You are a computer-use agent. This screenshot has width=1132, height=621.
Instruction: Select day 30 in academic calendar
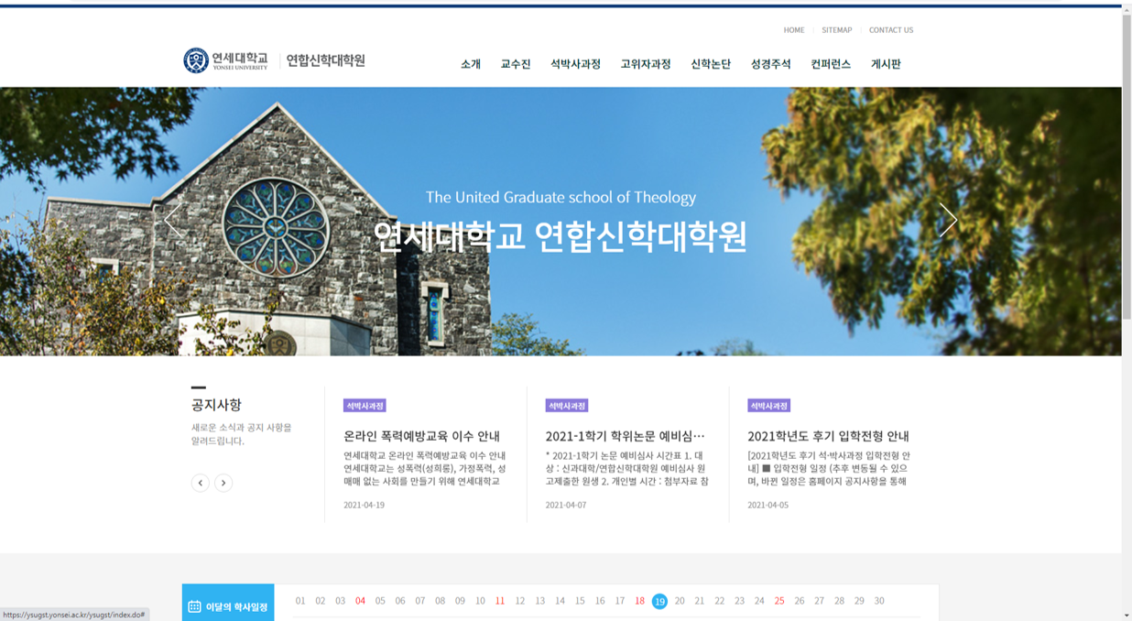point(879,601)
